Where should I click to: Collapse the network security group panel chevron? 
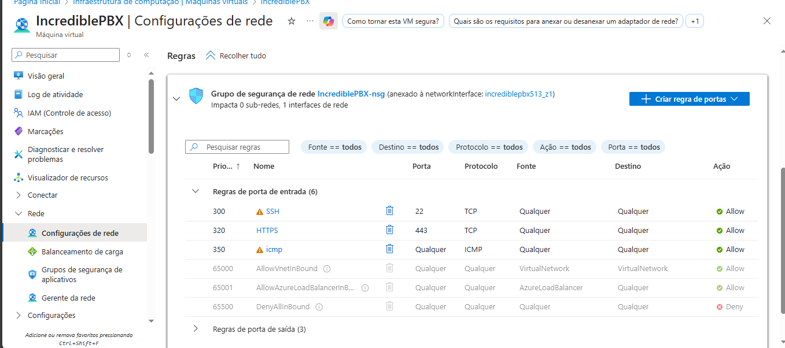point(176,99)
